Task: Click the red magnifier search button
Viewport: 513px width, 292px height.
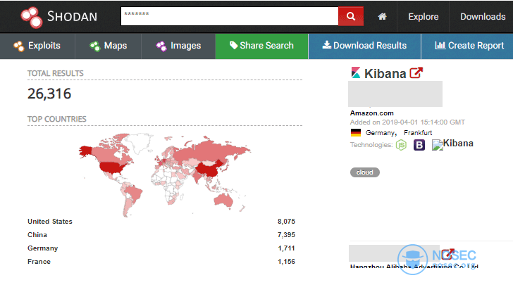Action: tap(351, 16)
